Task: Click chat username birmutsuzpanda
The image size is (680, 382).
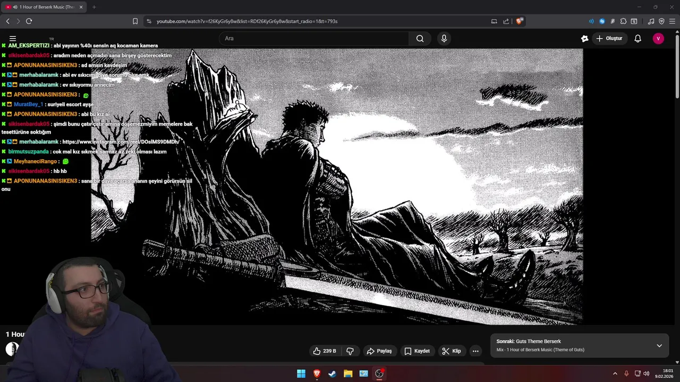Action: pos(28,152)
